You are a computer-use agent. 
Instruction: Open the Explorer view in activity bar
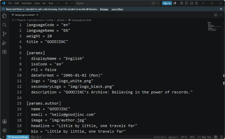(x=4, y=16)
